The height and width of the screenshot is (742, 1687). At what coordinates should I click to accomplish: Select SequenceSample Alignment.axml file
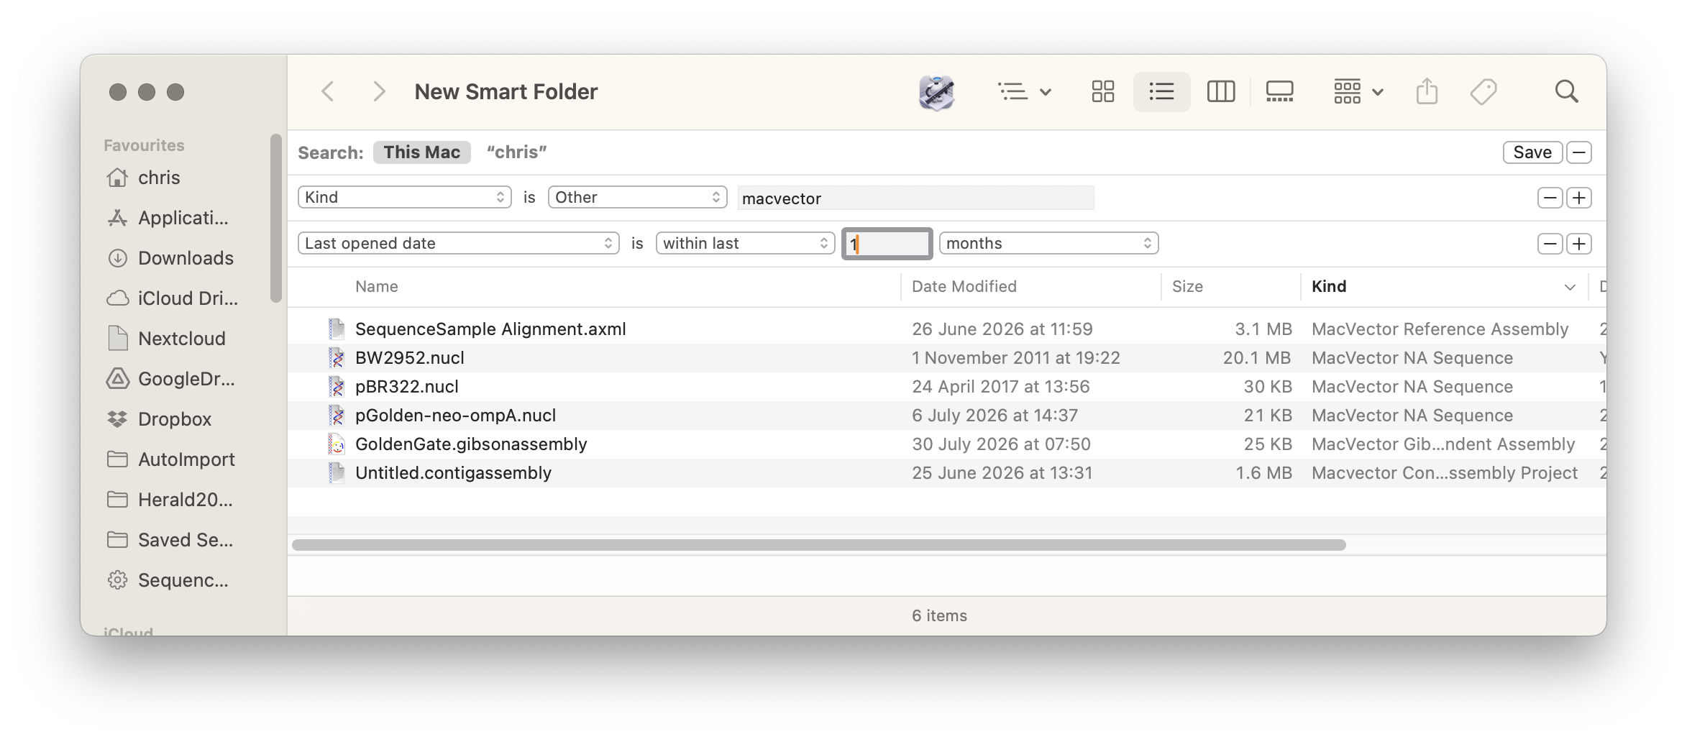[x=490, y=329]
